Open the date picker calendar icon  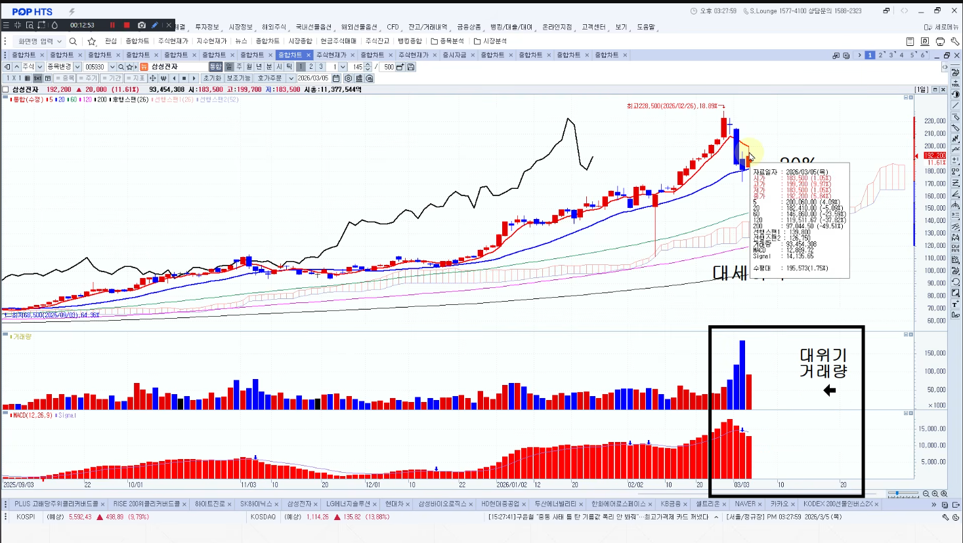[336, 78]
